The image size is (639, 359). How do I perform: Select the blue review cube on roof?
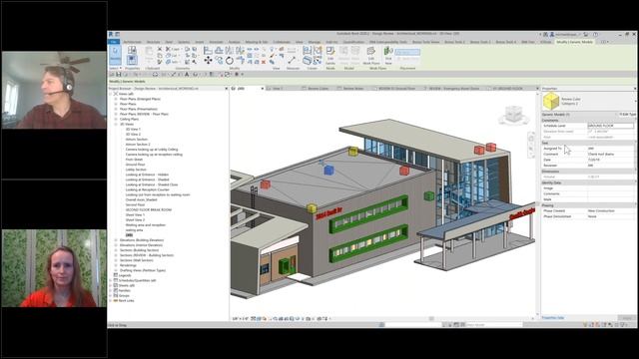click(328, 171)
